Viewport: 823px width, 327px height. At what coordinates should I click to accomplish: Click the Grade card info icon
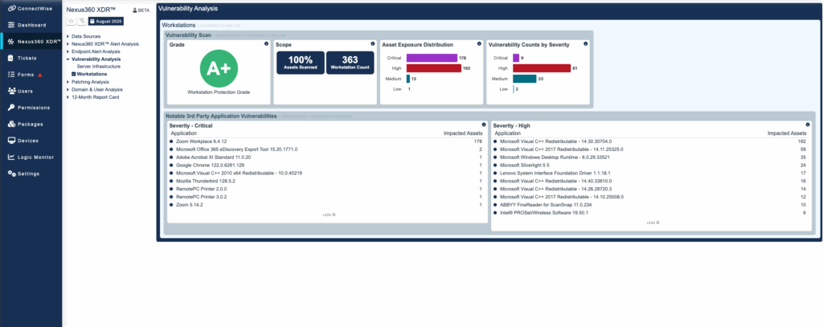coord(267,44)
